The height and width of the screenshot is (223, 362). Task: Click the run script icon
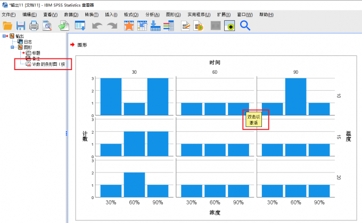coord(199,25)
